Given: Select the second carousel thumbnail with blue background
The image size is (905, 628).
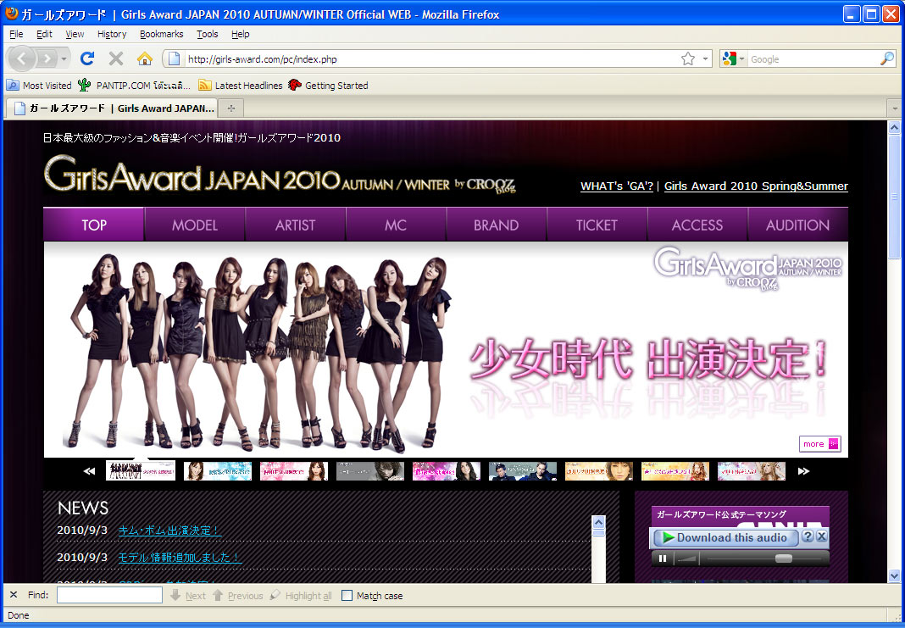Looking at the screenshot, I should click(x=218, y=471).
